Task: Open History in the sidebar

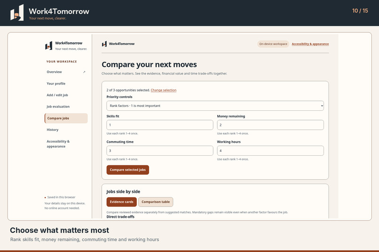Action: [x=66, y=130]
